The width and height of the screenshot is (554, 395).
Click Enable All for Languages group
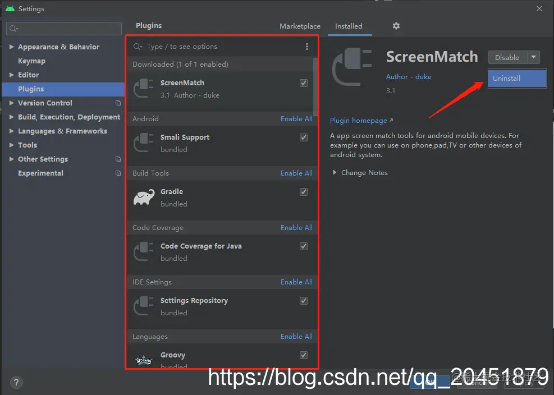click(x=296, y=336)
